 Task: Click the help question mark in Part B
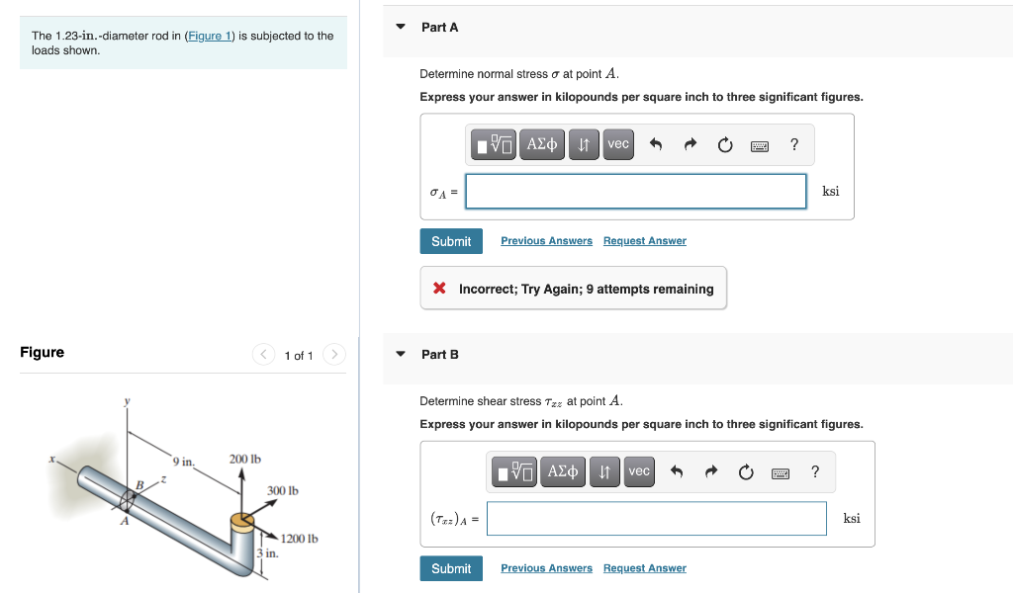pos(814,471)
